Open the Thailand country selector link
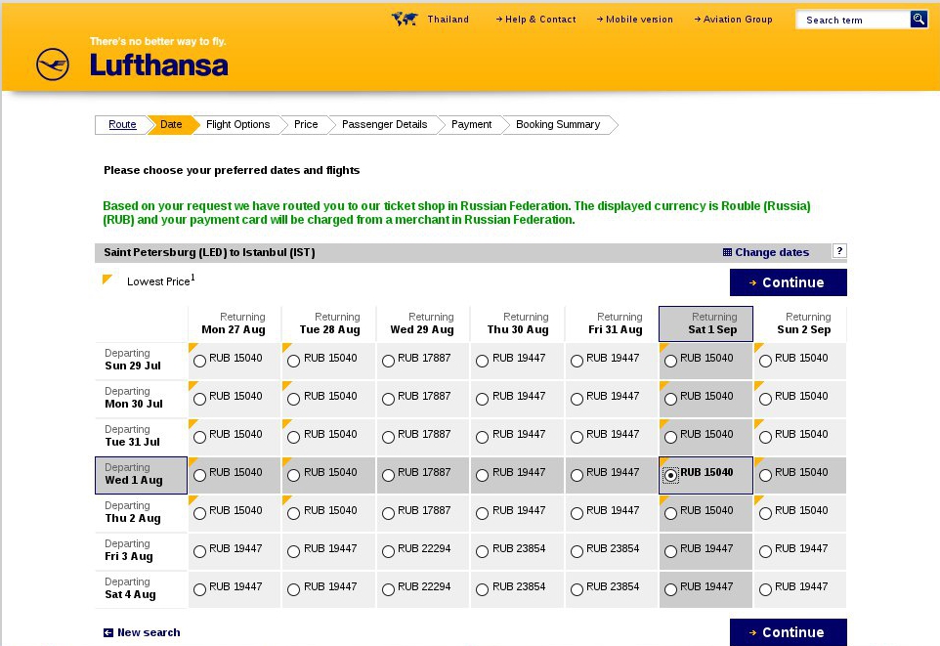940x646 pixels. point(448,20)
